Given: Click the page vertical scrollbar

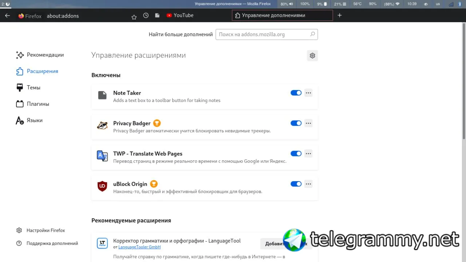Looking at the screenshot, I should click(x=464, y=81).
